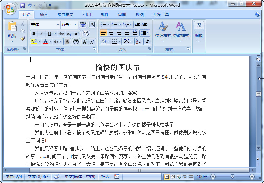This screenshot has width=264, height=183.
Task: Insert enclosed character (circled 字)
Action: coord(76,42)
